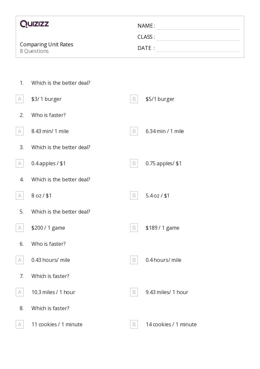Tick box B for 14 cookies/1 minute

click(134, 325)
